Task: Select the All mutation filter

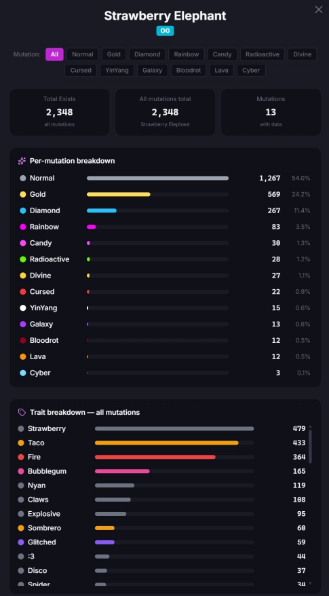Action: 54,54
